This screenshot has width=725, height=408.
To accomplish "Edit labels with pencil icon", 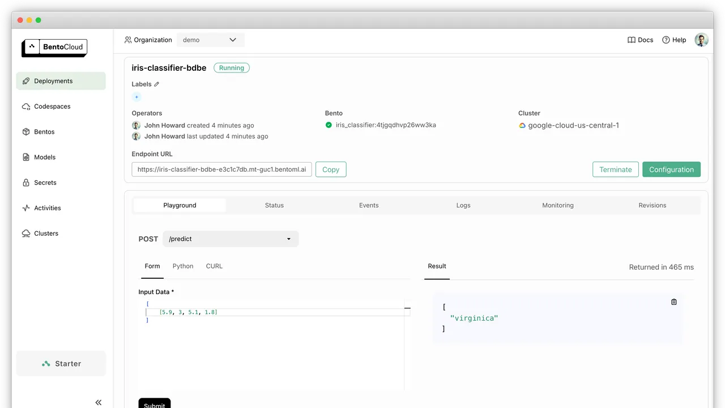I will tap(157, 84).
